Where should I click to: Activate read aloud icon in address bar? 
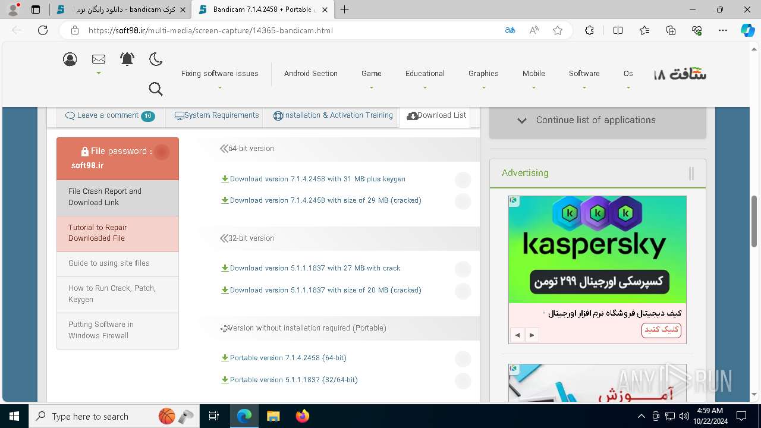tap(534, 30)
